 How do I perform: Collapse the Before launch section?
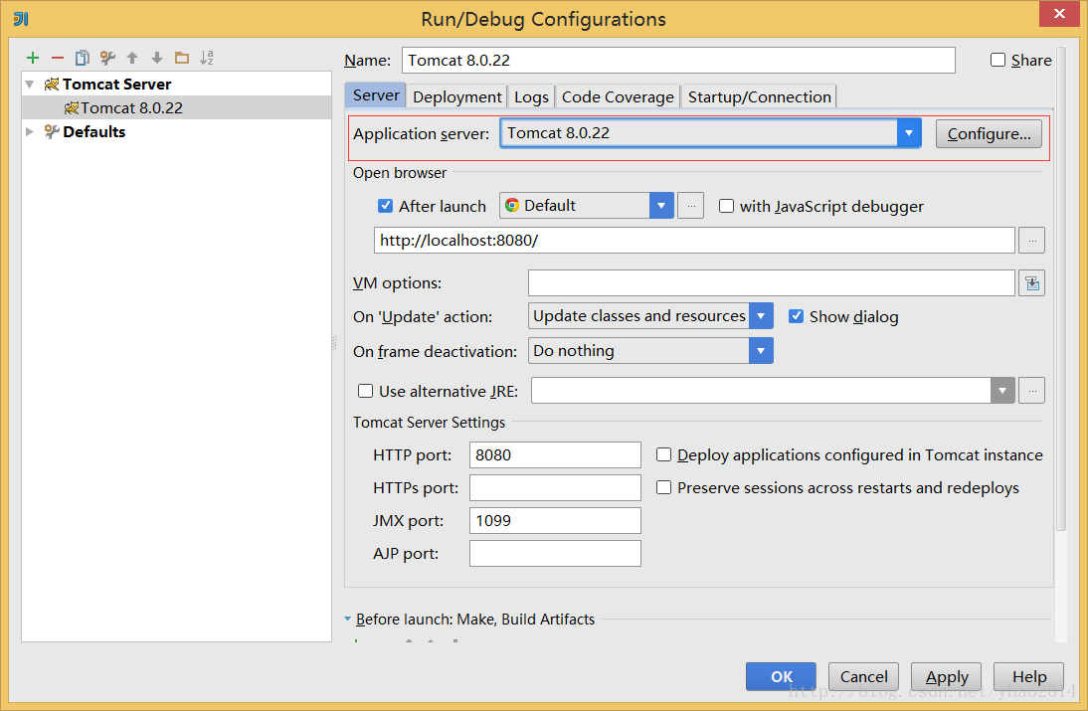[348, 619]
